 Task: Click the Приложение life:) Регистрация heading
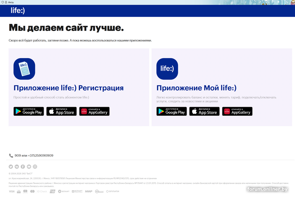click(69, 88)
